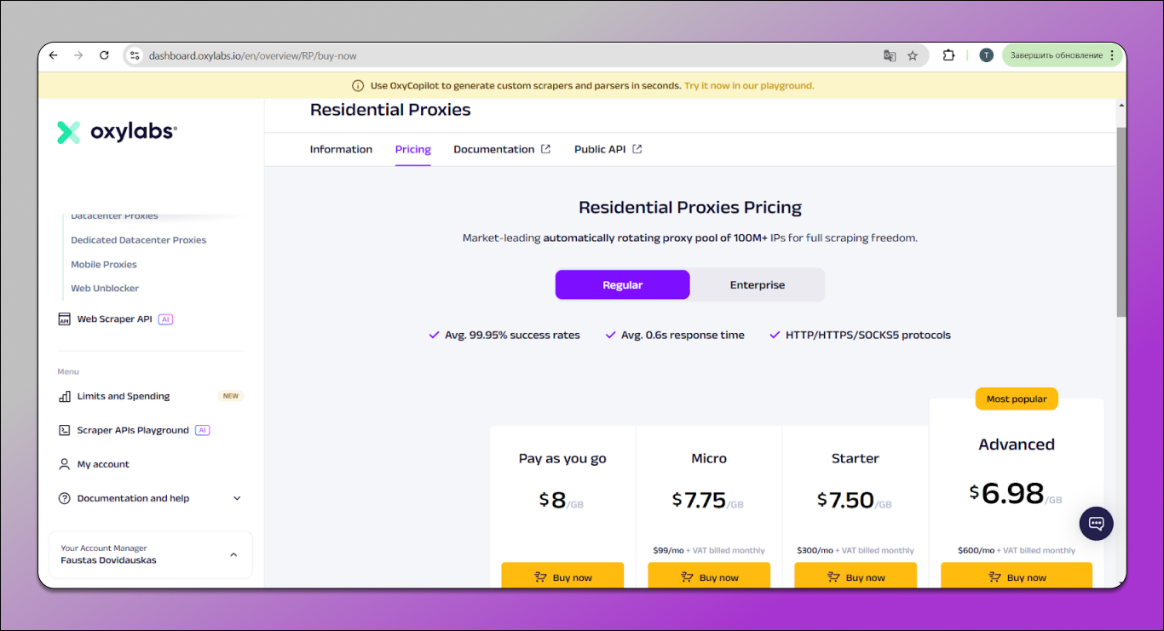Bookmark this page with the star icon
This screenshot has height=631, width=1164.
point(913,55)
